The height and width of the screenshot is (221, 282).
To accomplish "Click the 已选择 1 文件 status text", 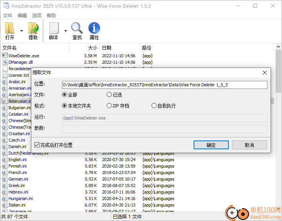I will (127, 217).
